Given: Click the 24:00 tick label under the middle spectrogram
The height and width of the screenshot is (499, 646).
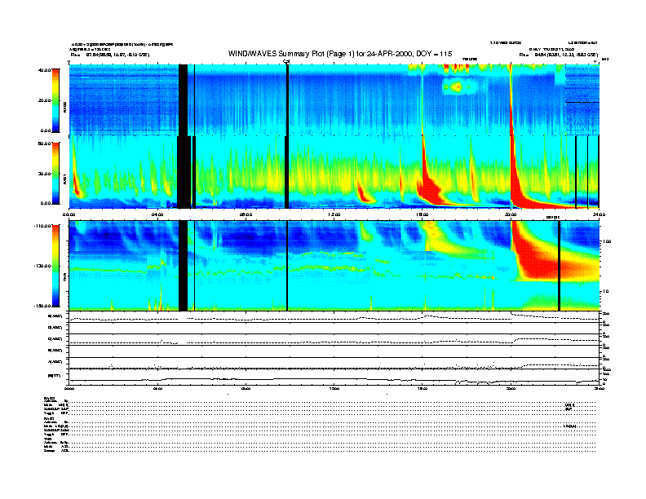Looking at the screenshot, I should (x=599, y=214).
